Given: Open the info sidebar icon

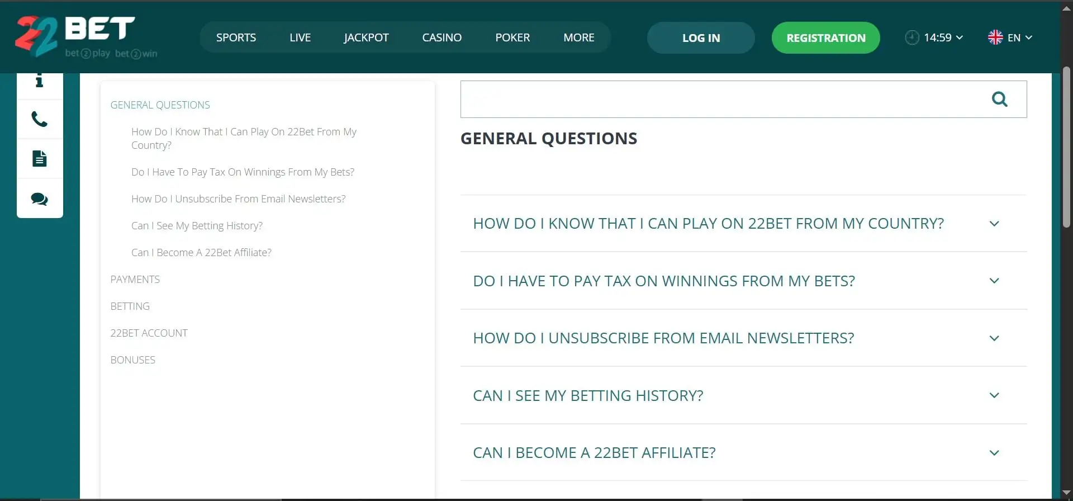Looking at the screenshot, I should (x=40, y=82).
